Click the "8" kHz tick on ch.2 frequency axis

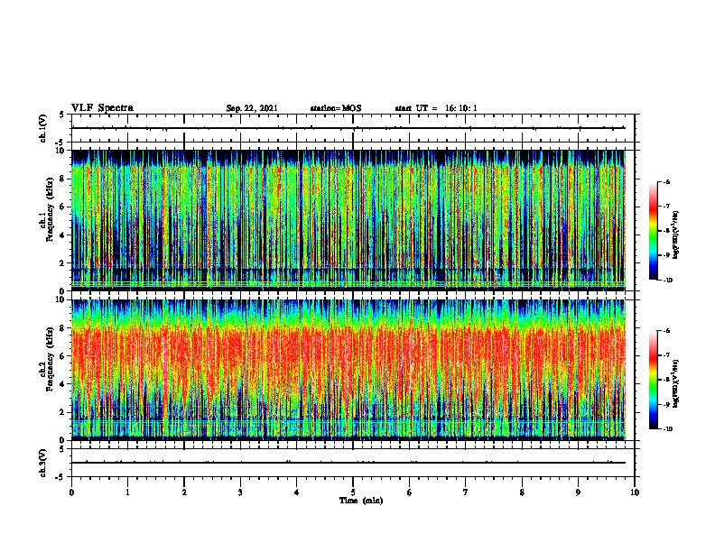63,328
